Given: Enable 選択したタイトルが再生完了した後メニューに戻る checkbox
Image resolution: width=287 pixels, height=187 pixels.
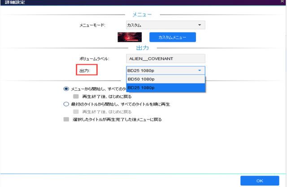Looking at the screenshot, I should pos(66,120).
